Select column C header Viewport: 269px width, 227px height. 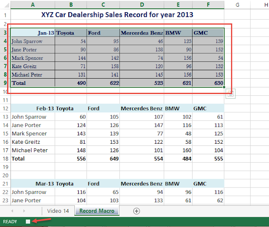[103, 5]
